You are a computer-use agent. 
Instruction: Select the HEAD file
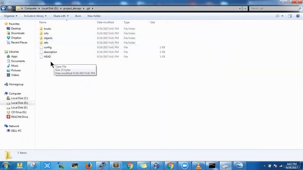47,57
